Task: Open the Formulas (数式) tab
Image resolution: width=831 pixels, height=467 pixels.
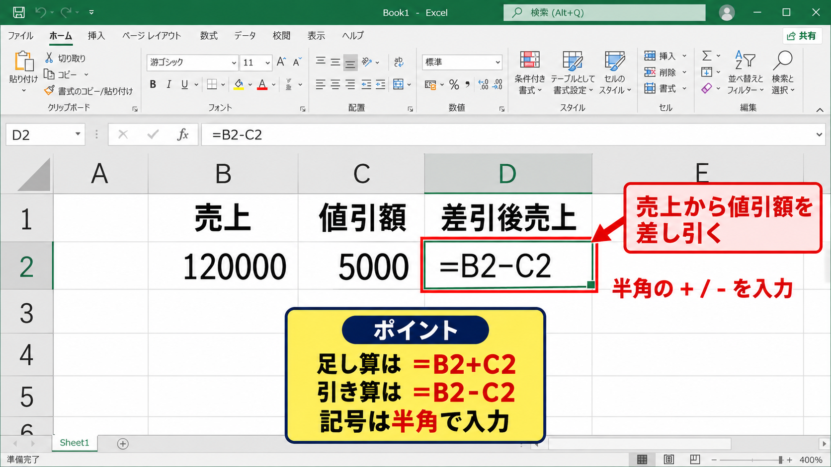Action: tap(209, 36)
